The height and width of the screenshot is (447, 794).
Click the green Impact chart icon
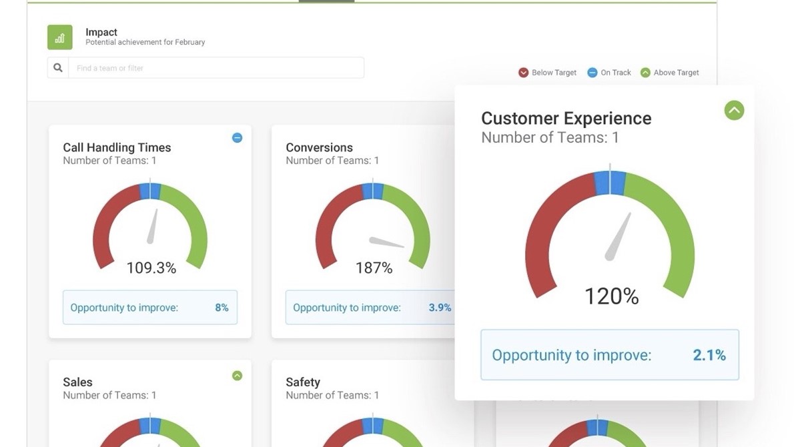[x=59, y=37]
